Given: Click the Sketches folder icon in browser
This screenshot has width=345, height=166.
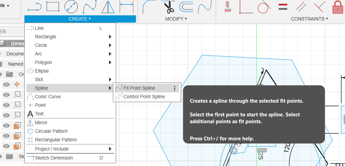Looking at the screenshot, I should point(9,156).
